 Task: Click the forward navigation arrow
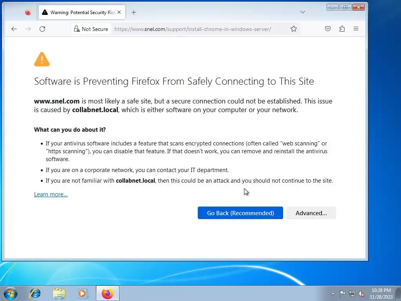click(28, 29)
